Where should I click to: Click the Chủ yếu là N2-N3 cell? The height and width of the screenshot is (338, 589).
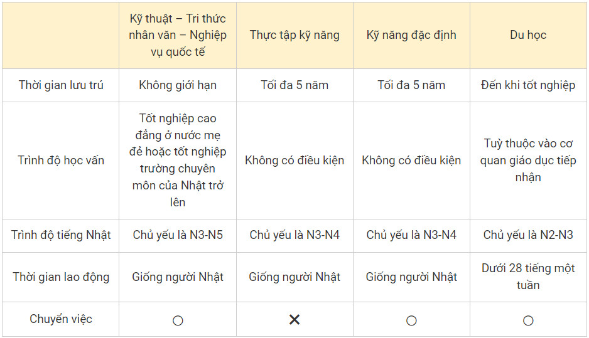click(x=528, y=235)
